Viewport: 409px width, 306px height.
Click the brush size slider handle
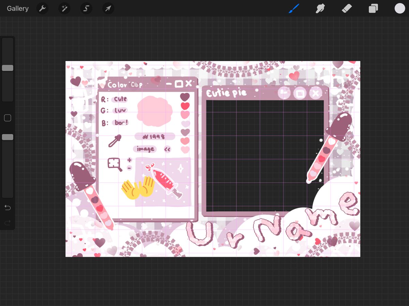[x=7, y=68]
